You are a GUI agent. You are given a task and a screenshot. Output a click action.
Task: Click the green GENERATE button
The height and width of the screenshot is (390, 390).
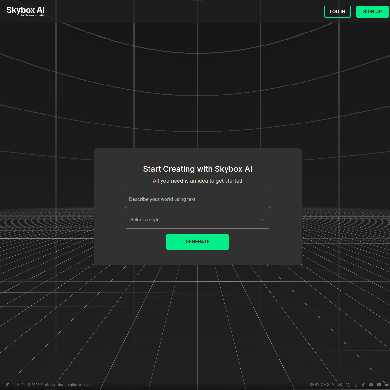pyautogui.click(x=198, y=242)
